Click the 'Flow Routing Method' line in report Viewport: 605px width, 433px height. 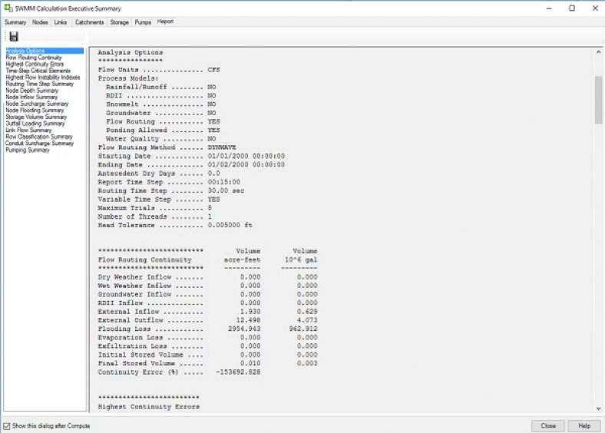tap(167, 147)
